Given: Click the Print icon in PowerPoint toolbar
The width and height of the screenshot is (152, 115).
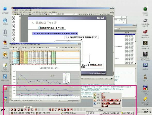Looking at the screenshot, I should [x=22, y=14].
